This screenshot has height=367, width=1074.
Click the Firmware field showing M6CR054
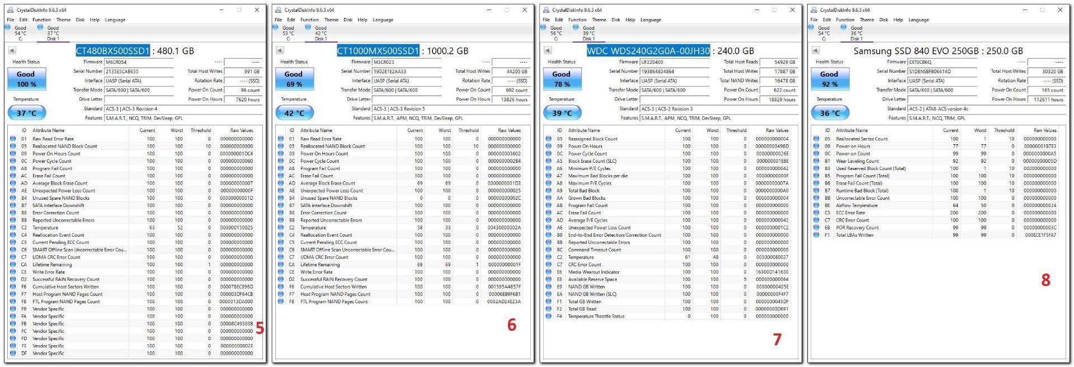click(139, 62)
